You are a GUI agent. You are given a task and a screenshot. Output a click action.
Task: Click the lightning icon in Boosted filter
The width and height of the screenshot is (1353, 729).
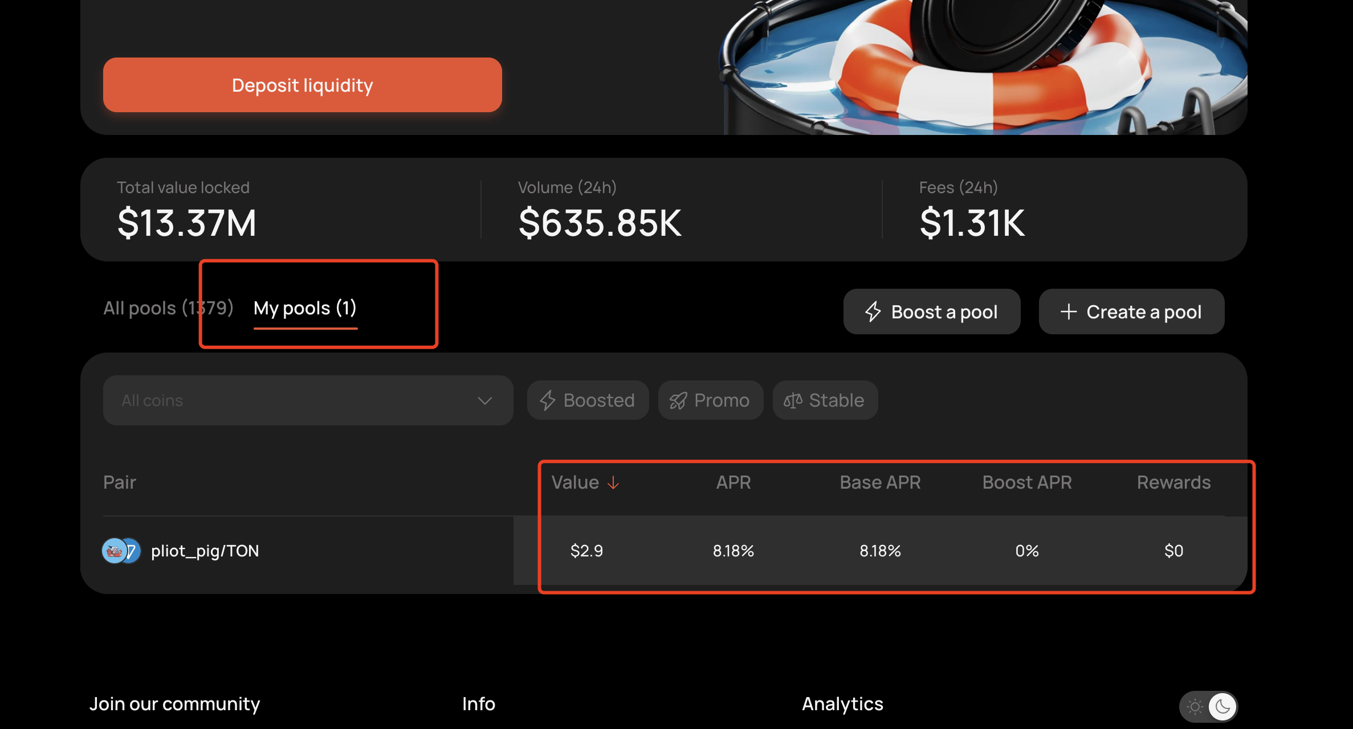(x=547, y=400)
